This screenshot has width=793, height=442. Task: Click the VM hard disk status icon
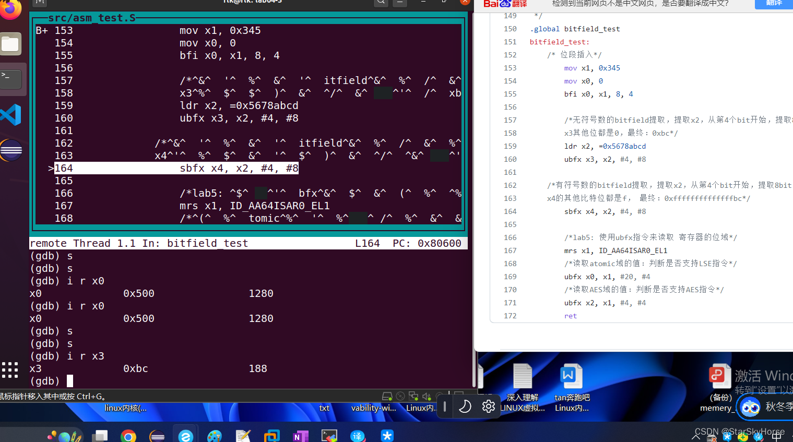point(387,396)
